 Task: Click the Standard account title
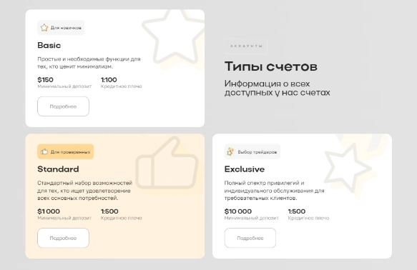58,169
